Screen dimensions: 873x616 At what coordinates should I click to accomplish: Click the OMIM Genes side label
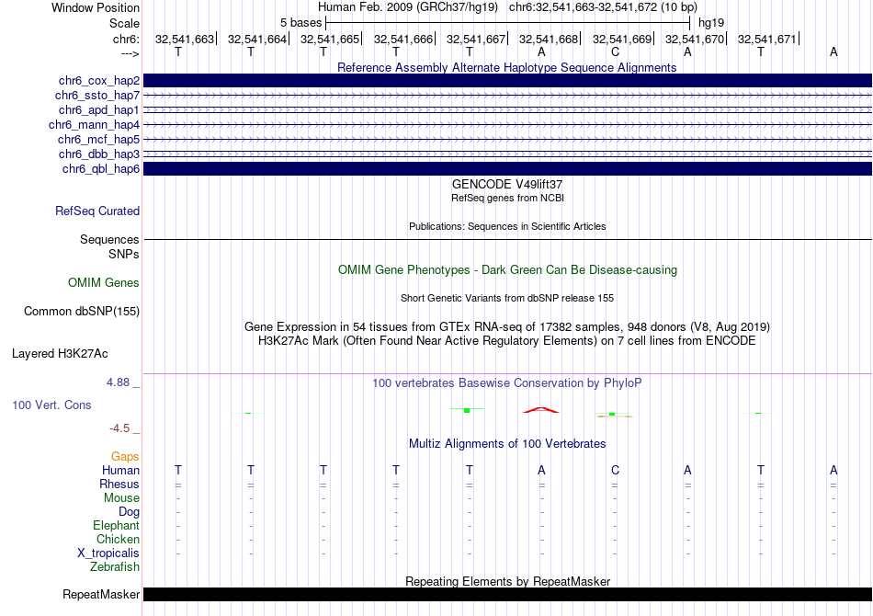[104, 283]
